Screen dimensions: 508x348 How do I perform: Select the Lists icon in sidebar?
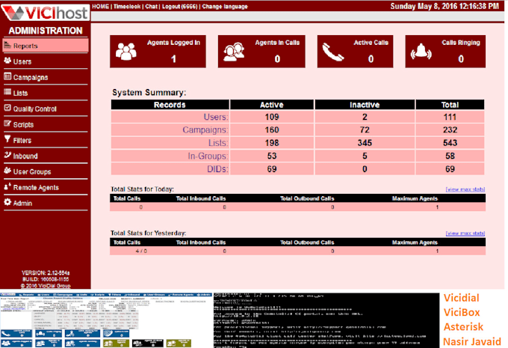(7, 92)
